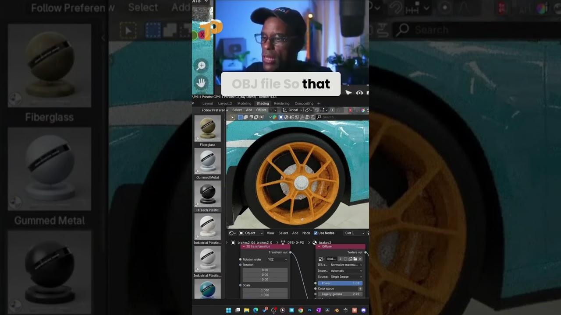Click the brakes2_06_brakes2_0 breadcrumb
This screenshot has height=315, width=561.
(x=255, y=243)
